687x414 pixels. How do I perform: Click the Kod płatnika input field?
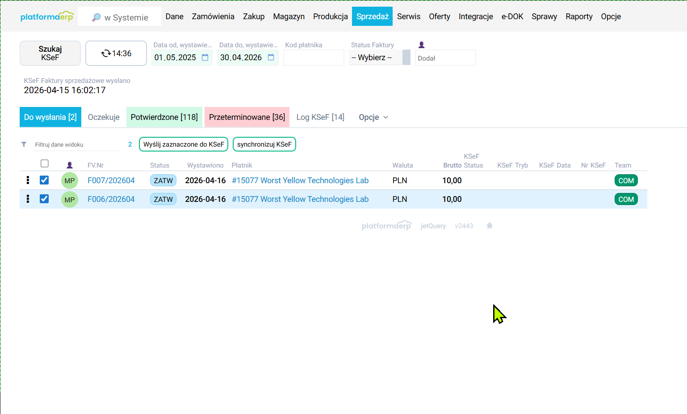pyautogui.click(x=313, y=58)
